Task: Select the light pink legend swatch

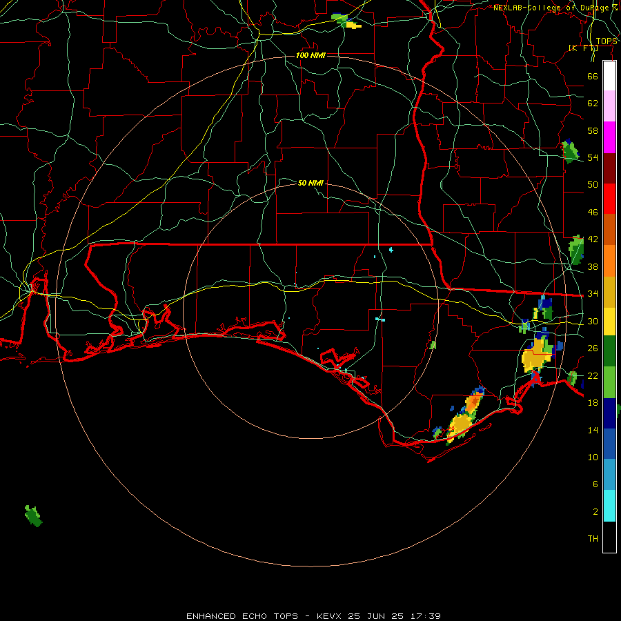Action: click(609, 106)
